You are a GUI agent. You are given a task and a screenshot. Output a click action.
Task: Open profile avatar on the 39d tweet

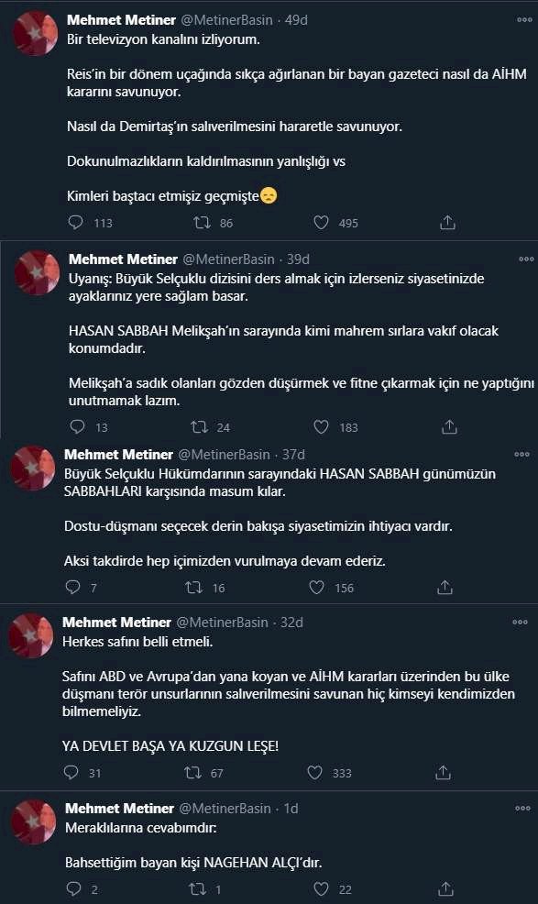(38, 272)
